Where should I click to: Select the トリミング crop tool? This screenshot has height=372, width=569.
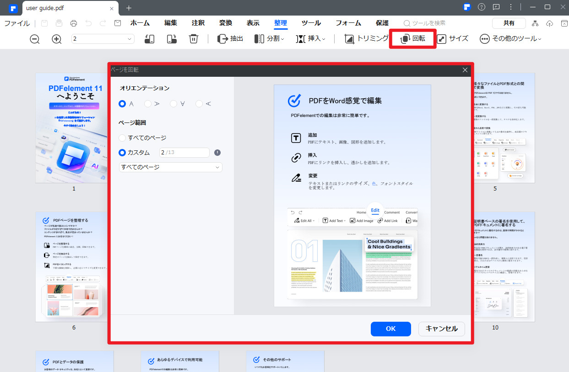pyautogui.click(x=367, y=39)
